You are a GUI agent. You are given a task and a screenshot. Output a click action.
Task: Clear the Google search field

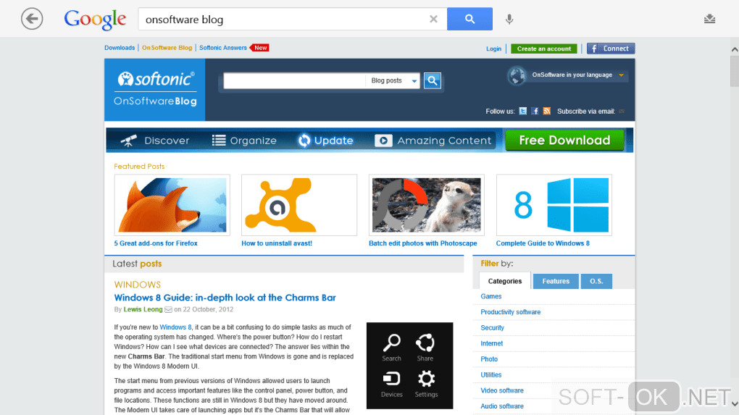click(x=433, y=19)
